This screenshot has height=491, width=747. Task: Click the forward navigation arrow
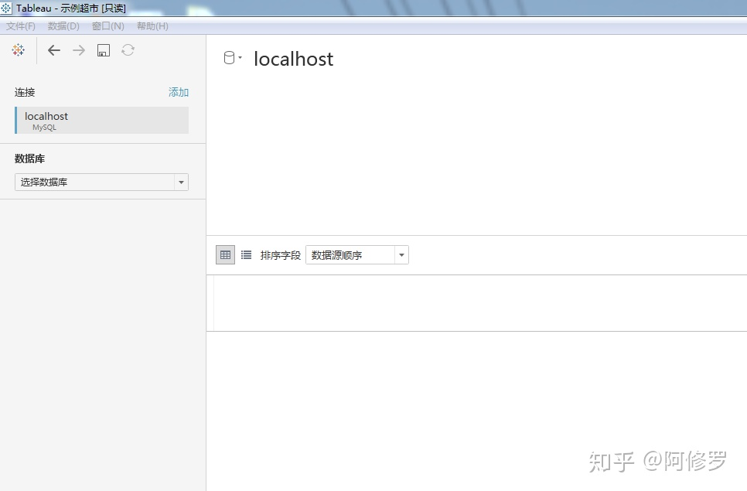point(78,49)
